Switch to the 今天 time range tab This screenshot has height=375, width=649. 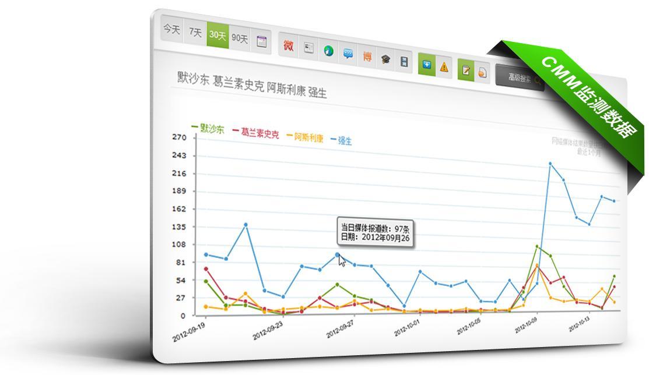point(172,30)
